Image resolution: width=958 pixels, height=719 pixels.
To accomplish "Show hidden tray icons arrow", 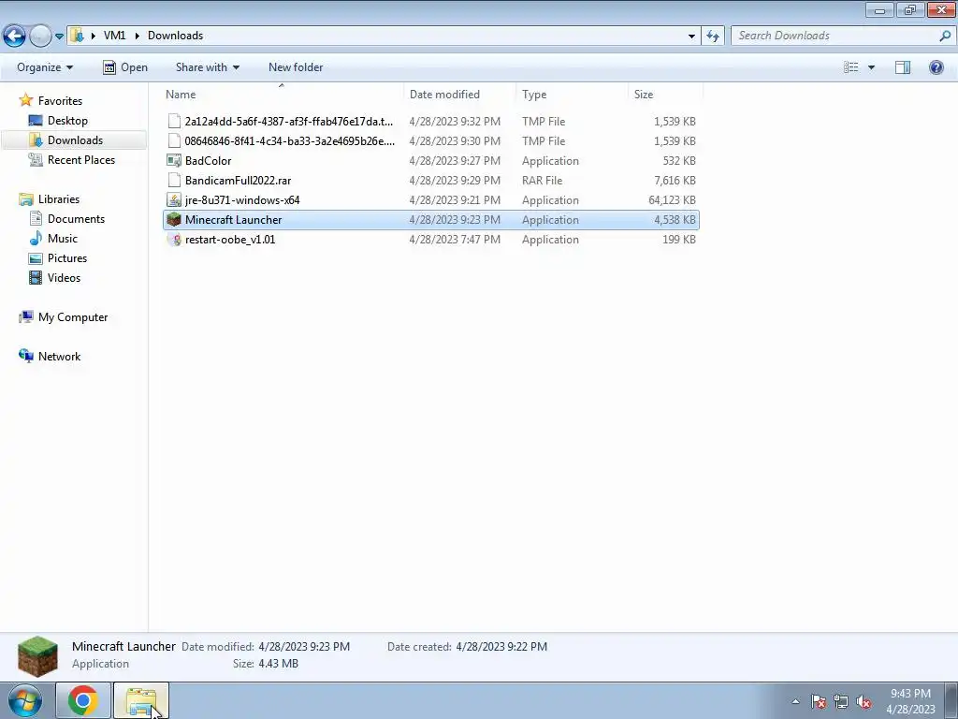I will 795,701.
